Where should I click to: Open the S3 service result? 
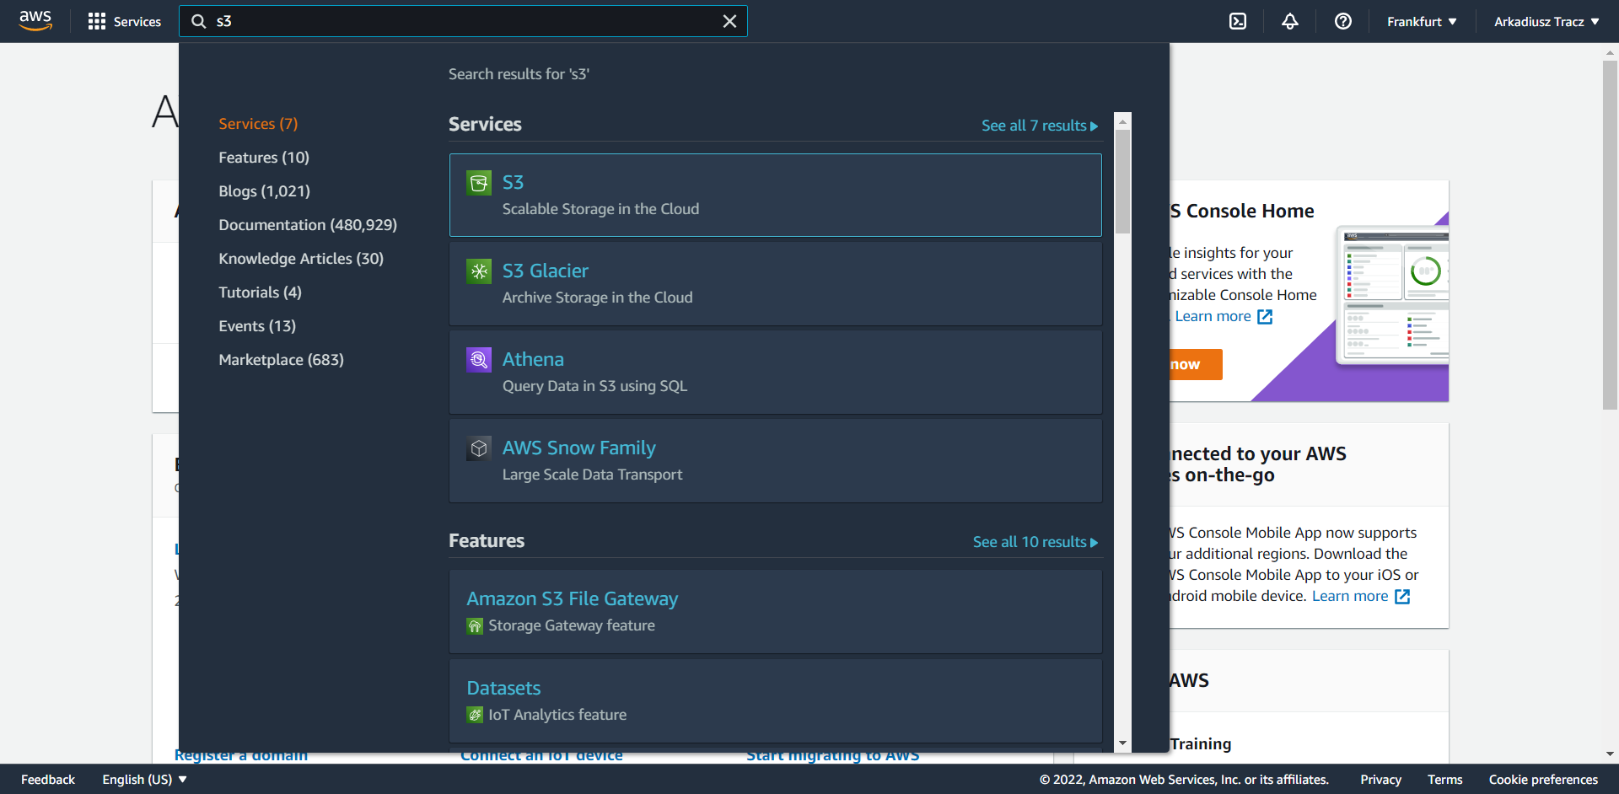[776, 195]
